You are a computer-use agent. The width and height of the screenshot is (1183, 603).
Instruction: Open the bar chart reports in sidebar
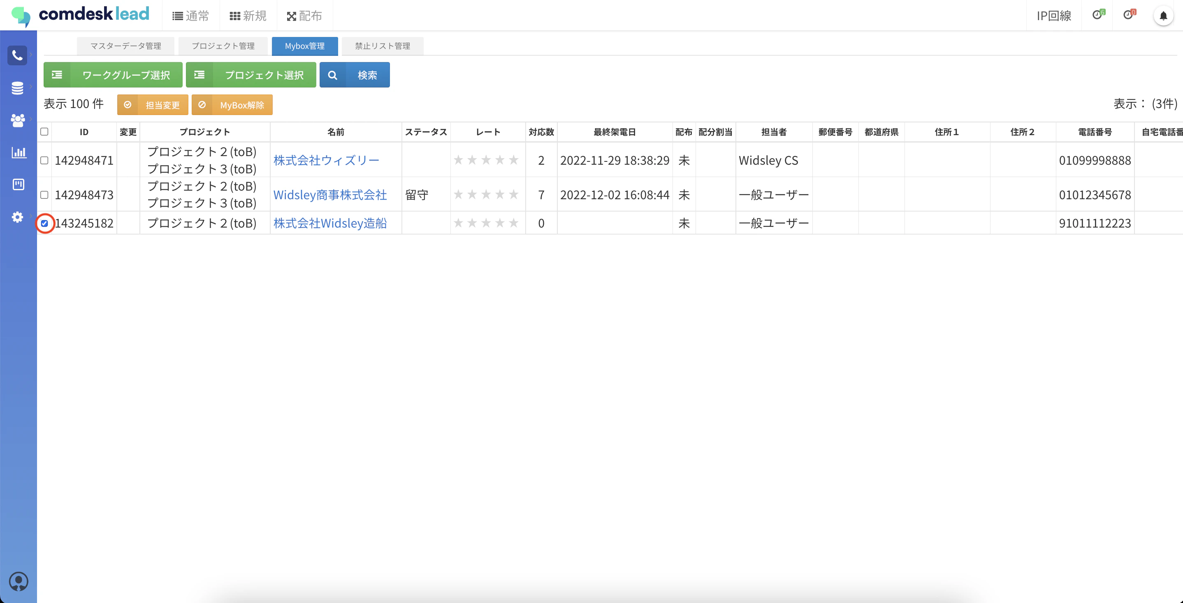click(19, 152)
